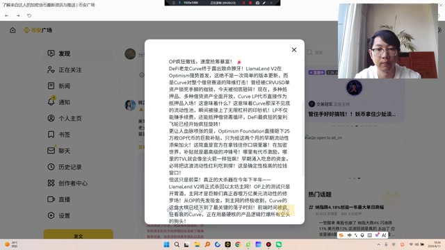
Task: Open Chrome from the taskbar
Action: pyautogui.click(x=238, y=244)
